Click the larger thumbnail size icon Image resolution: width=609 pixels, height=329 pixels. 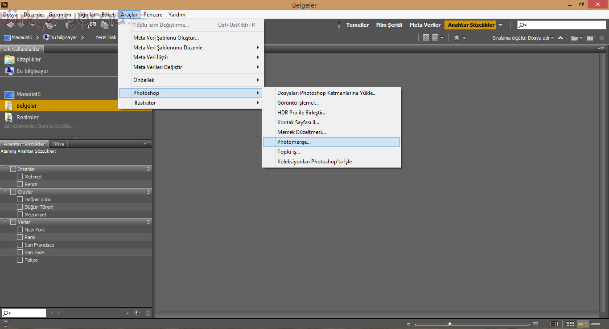535,324
